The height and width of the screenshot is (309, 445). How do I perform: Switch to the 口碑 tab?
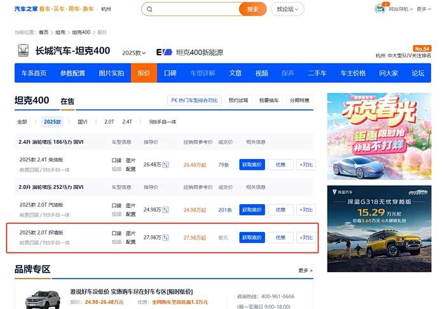point(170,73)
